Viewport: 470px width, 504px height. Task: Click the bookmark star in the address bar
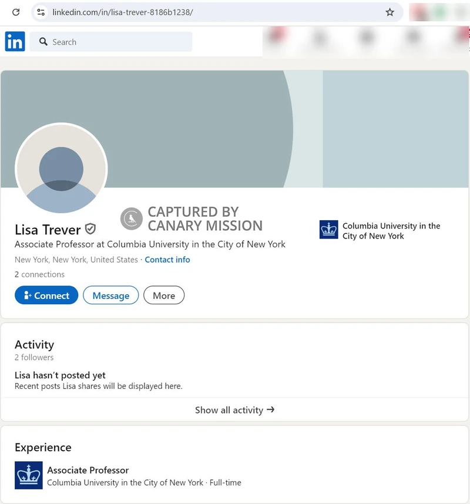[390, 12]
